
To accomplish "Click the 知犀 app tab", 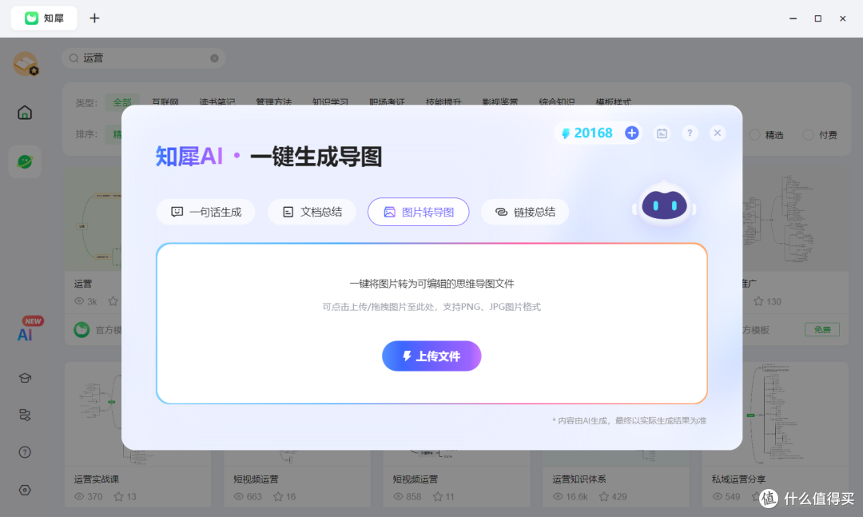I will point(44,18).
